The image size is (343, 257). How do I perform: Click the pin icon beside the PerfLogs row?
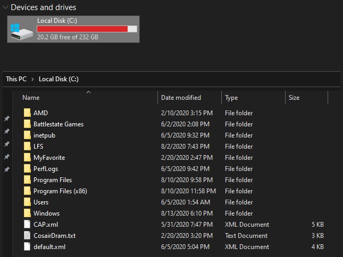coord(7,169)
